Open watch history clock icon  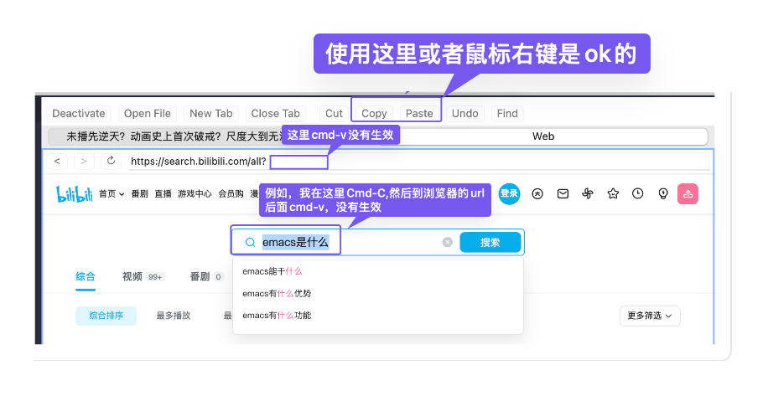[638, 193]
